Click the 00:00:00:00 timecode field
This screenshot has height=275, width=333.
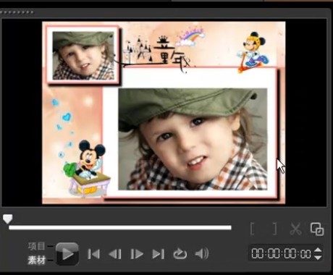pyautogui.click(x=282, y=253)
